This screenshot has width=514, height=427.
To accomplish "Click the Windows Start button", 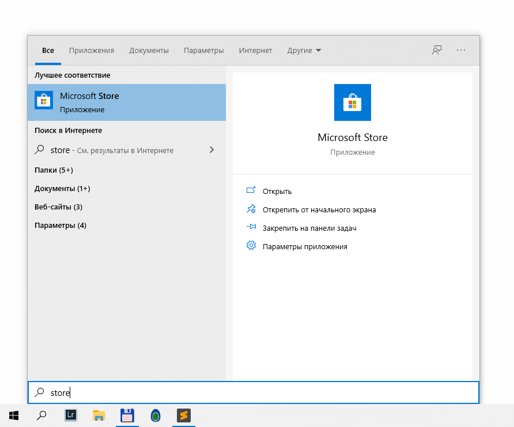I will coord(14,415).
